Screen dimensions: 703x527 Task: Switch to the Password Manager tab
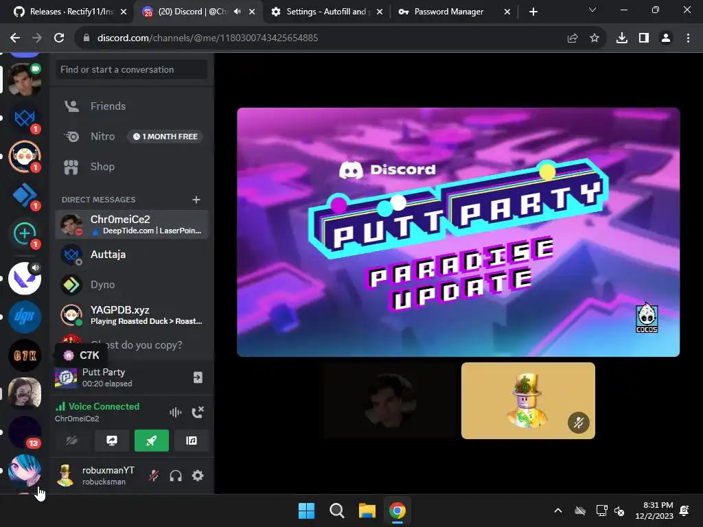click(x=449, y=12)
